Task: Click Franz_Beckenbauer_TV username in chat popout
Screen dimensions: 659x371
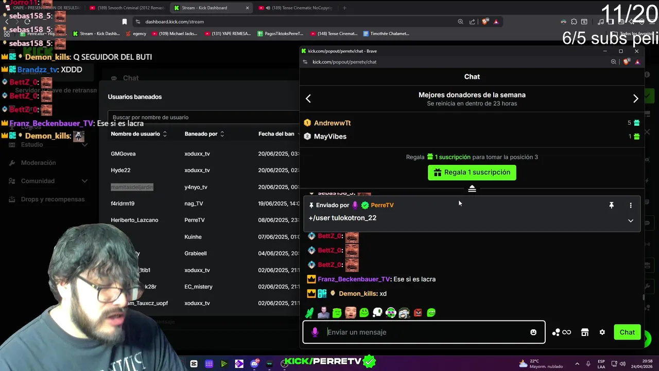Action: [354, 279]
